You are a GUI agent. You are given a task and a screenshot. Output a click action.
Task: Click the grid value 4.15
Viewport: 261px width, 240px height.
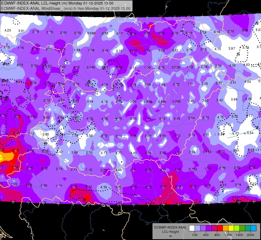point(218,49)
